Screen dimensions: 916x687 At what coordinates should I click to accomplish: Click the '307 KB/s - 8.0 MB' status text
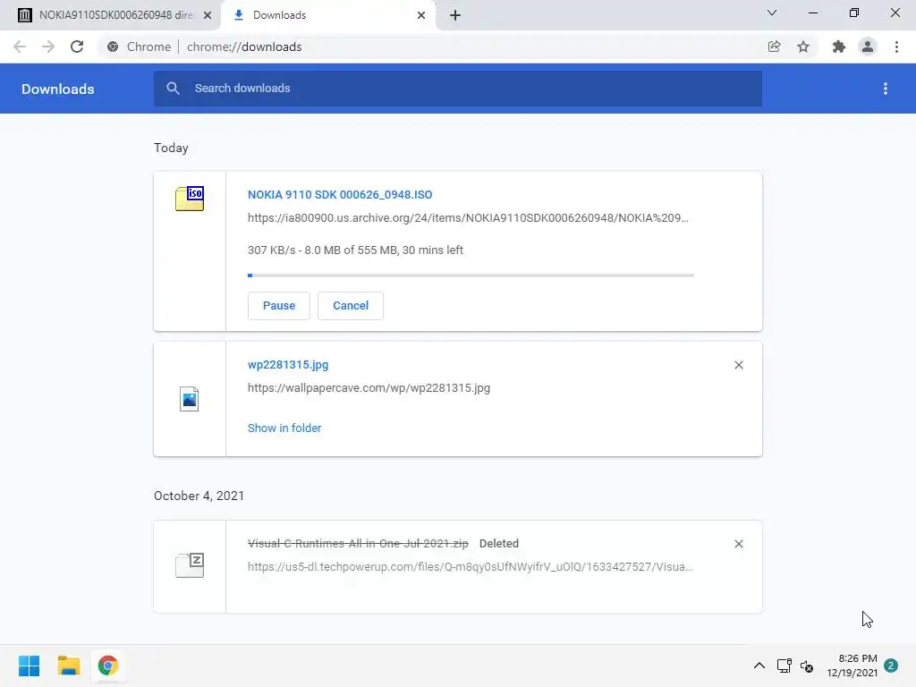(356, 250)
